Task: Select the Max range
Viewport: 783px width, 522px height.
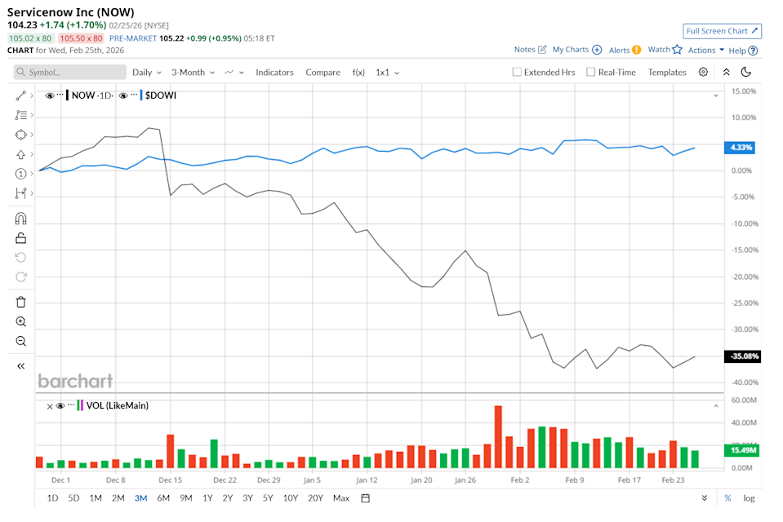Action: pos(341,498)
